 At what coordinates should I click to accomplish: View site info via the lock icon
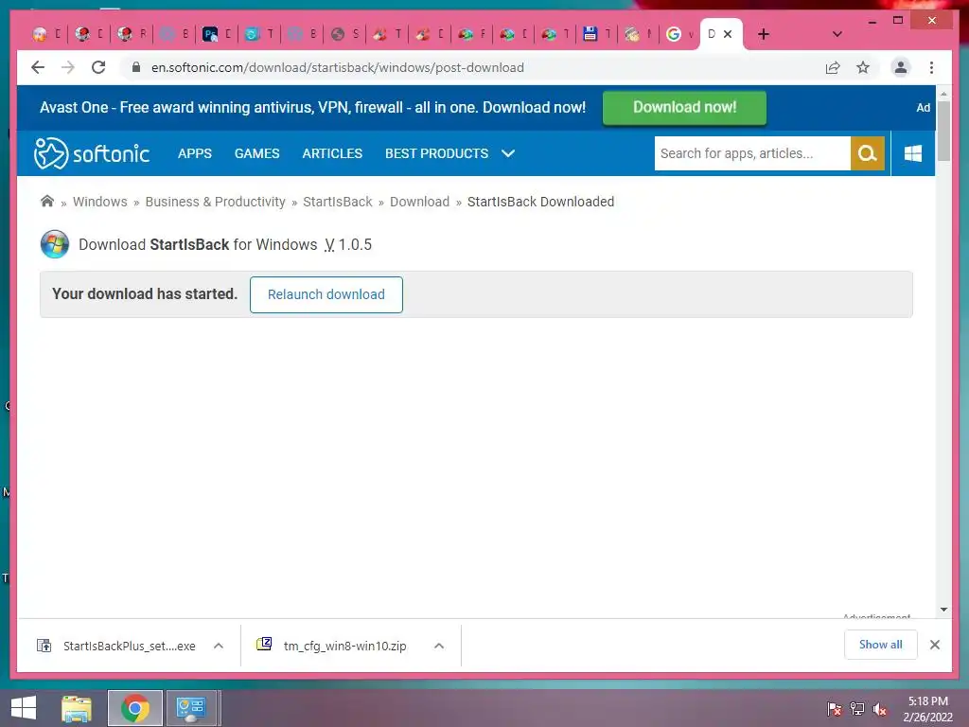click(136, 67)
